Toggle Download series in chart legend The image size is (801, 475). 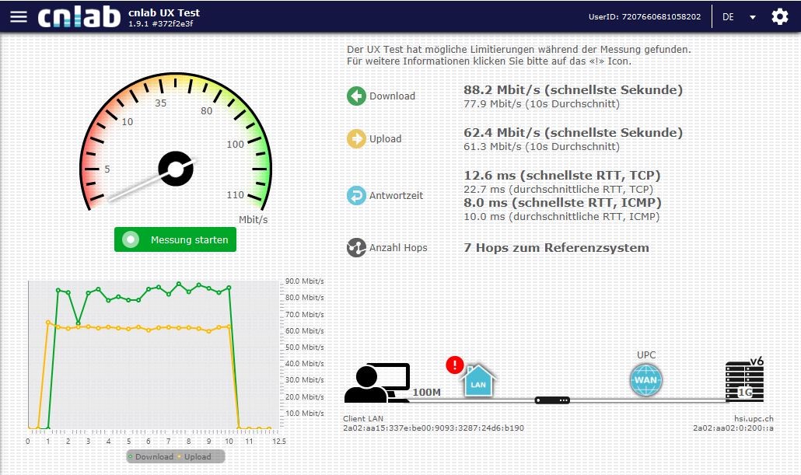[x=151, y=456]
